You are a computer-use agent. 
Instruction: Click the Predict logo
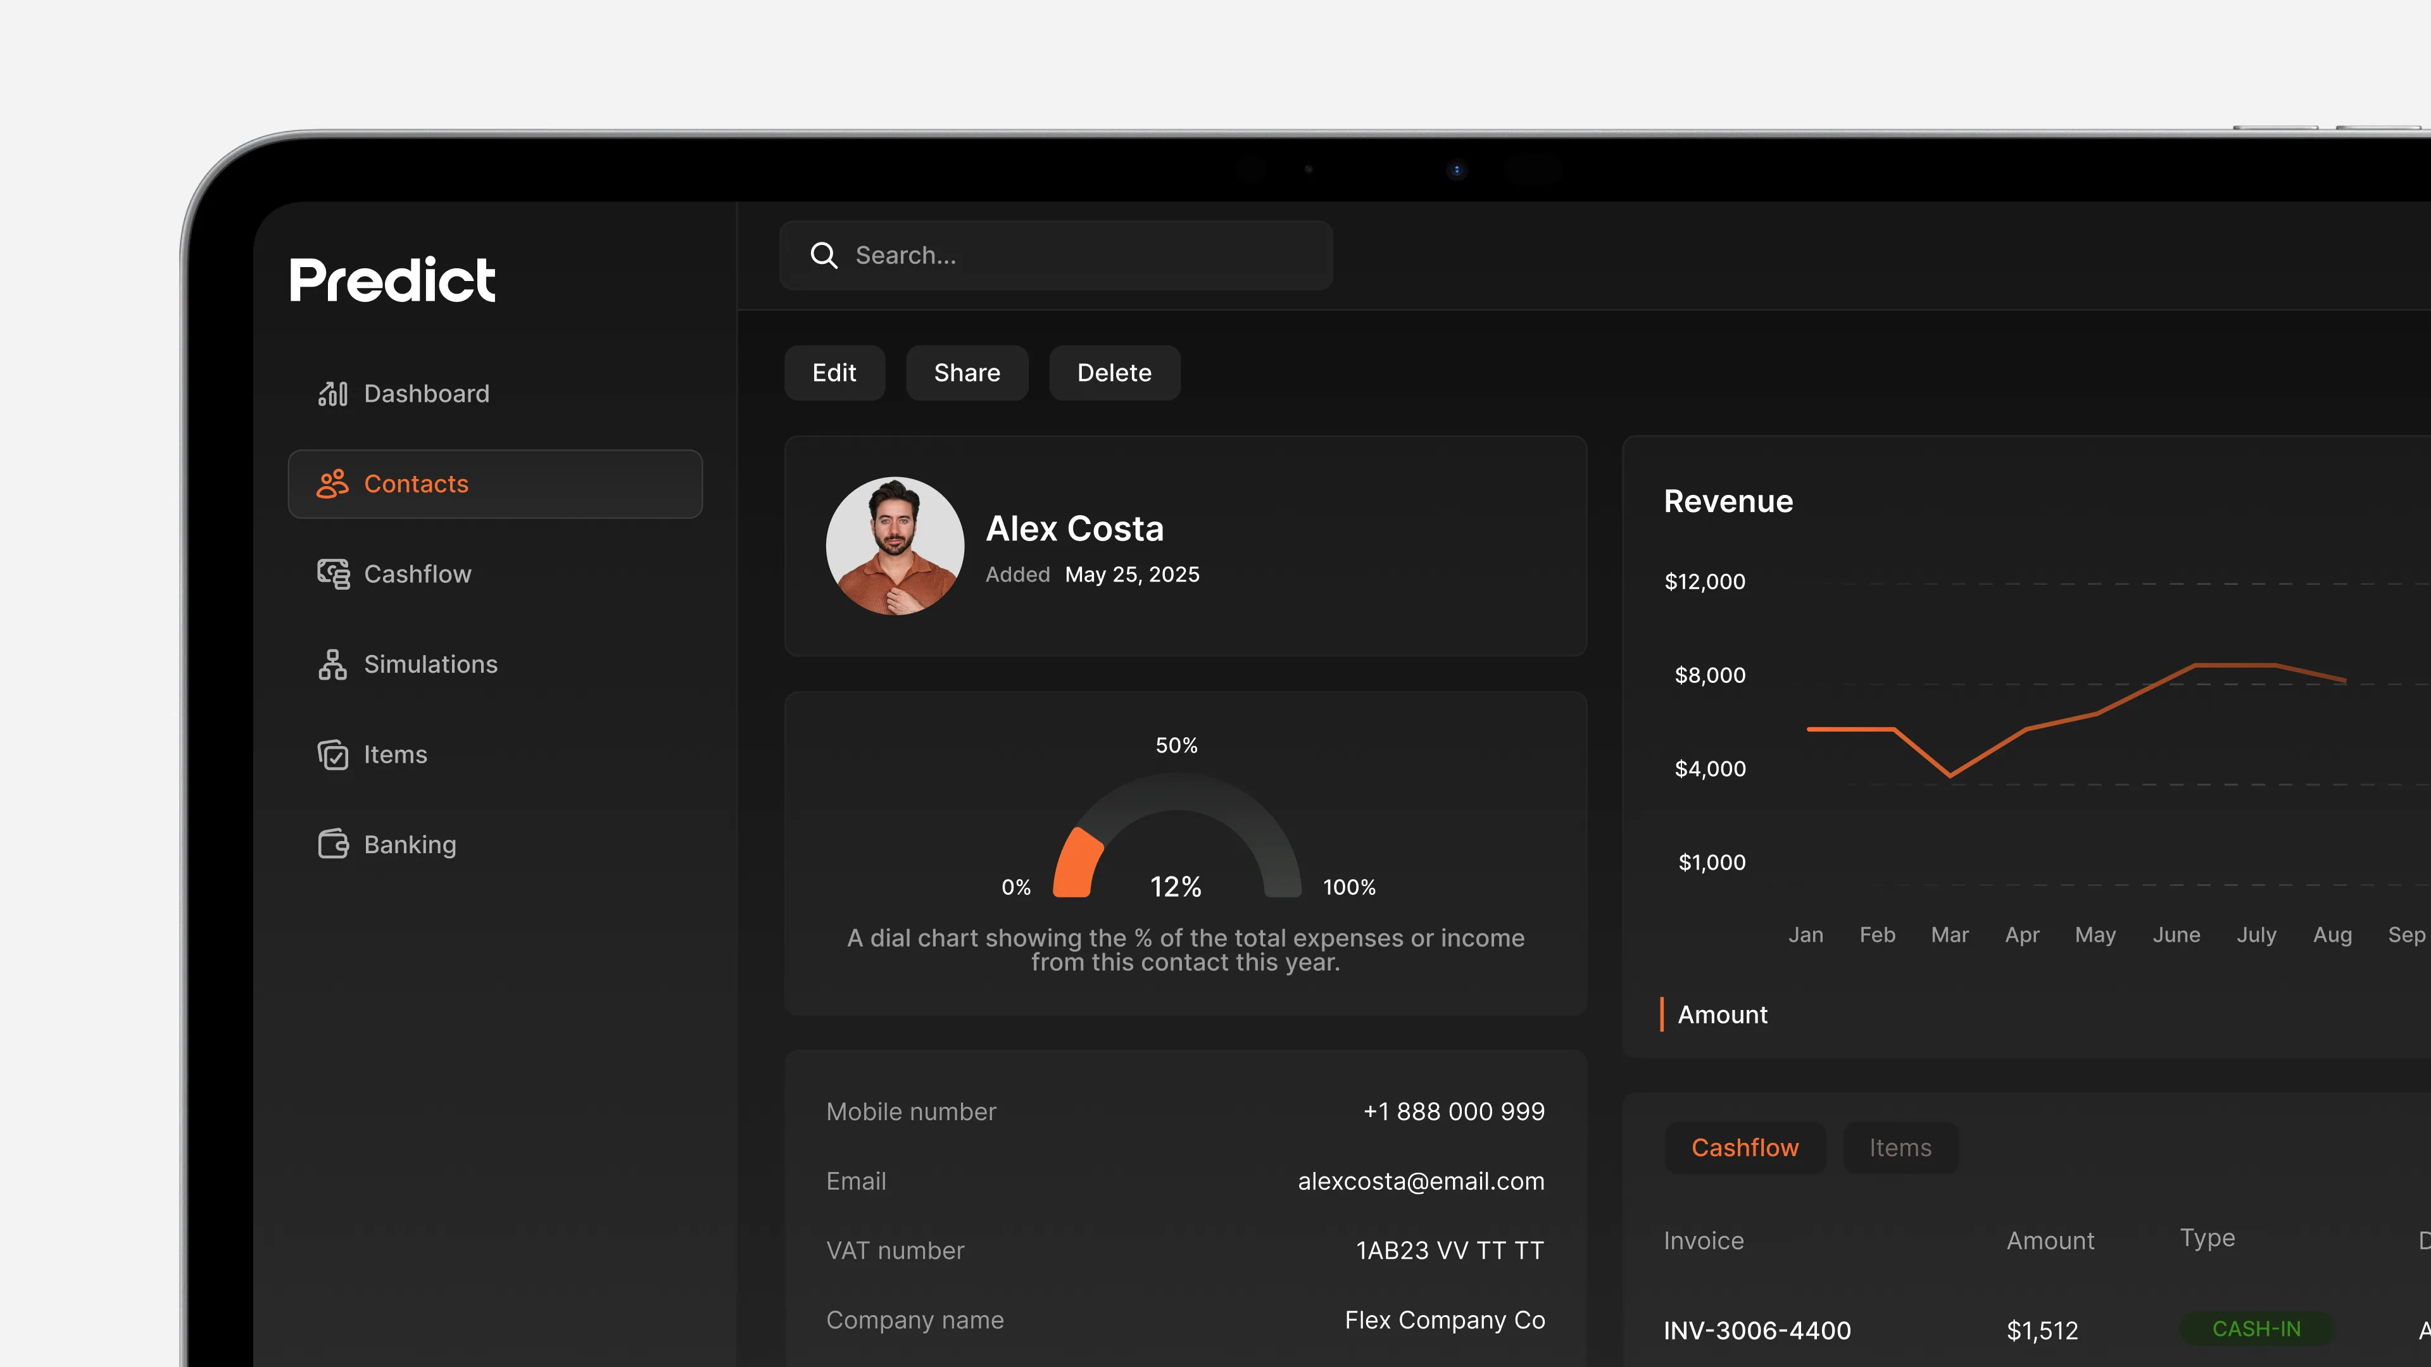[392, 279]
